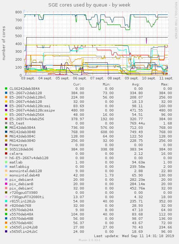Click the RRDTOOL / TOBI OETIKER watermark

pyautogui.click(x=176, y=20)
